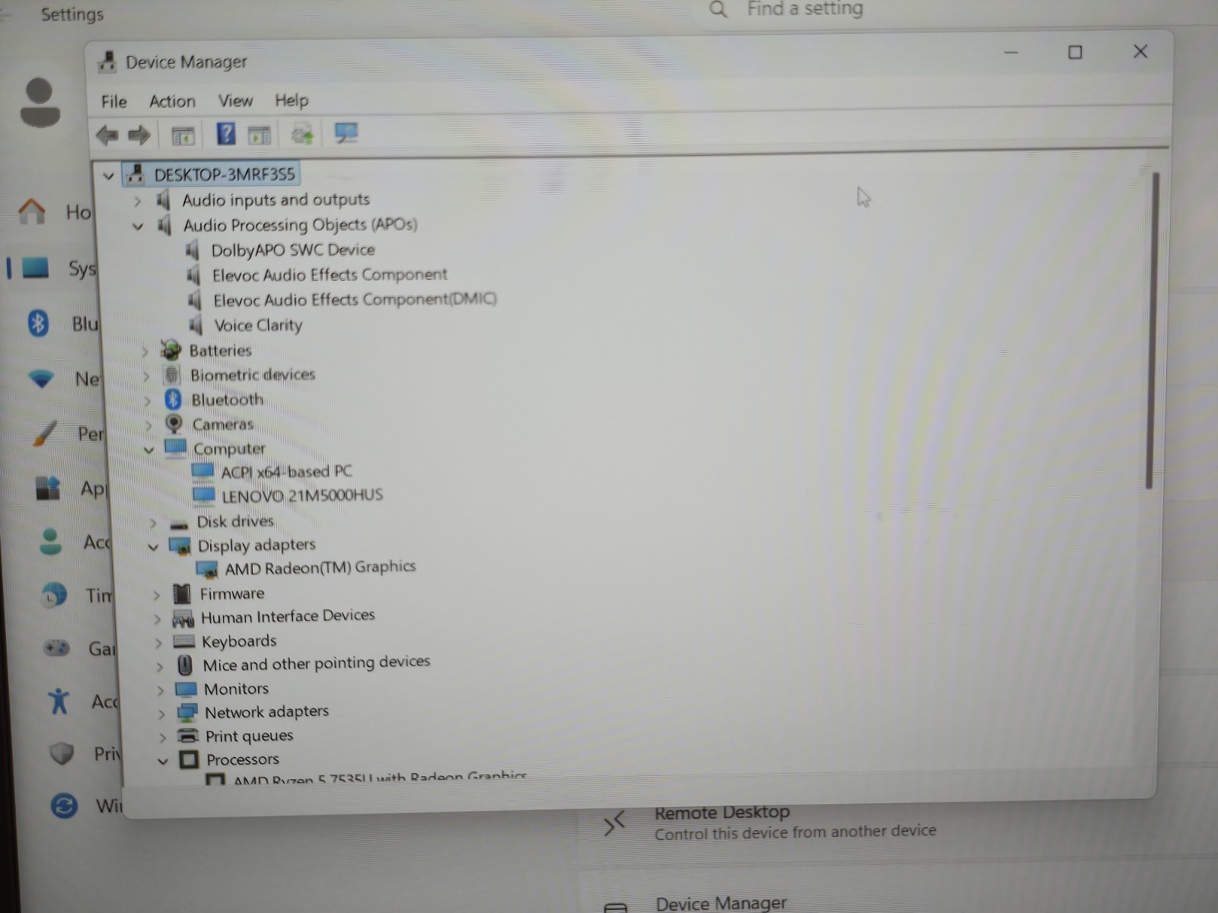Open the View menu
Screen dimensions: 1218x913
(235, 100)
